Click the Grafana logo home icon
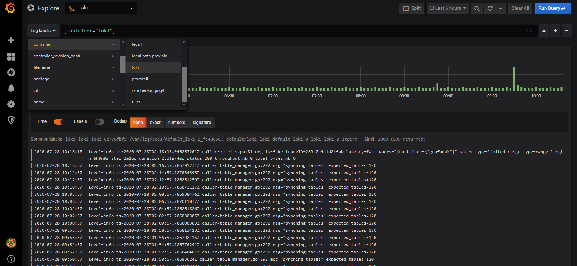Viewport: 577px width, 266px height. click(x=10, y=8)
